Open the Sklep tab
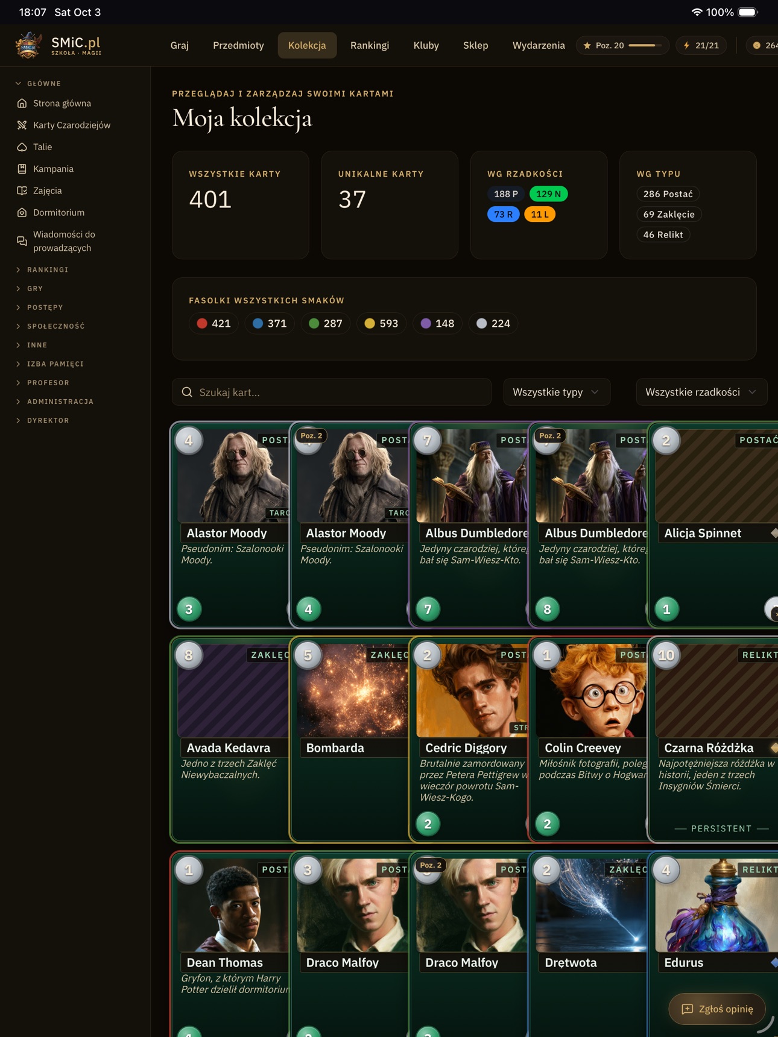778x1037 pixels. (476, 45)
